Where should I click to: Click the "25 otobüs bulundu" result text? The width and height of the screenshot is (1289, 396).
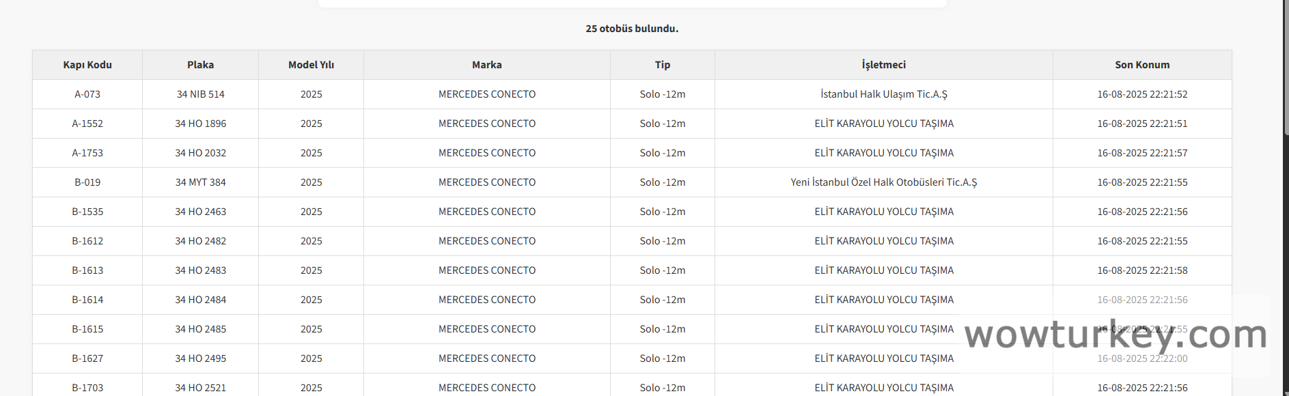tap(632, 29)
